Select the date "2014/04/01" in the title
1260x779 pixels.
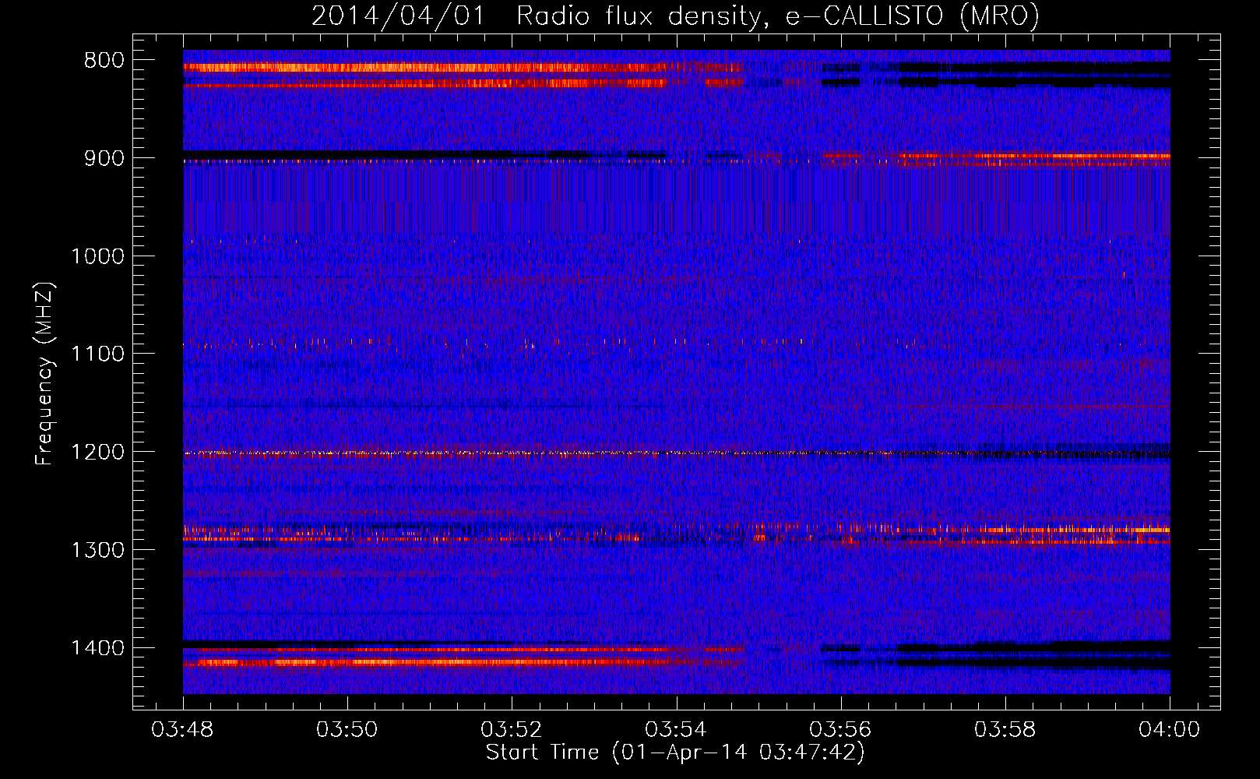(x=398, y=16)
